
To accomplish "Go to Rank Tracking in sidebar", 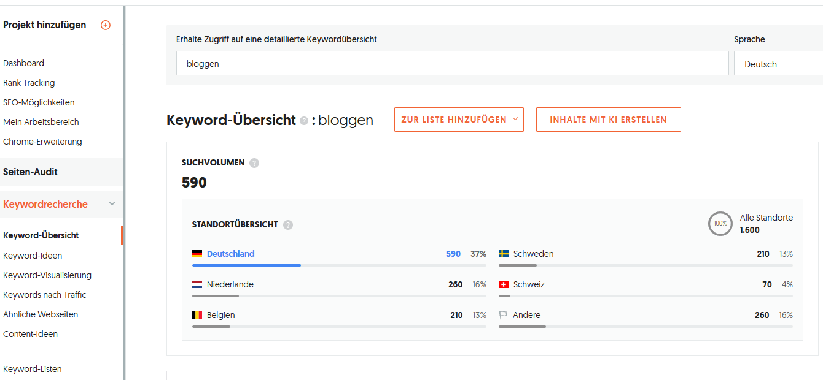I will click(29, 83).
